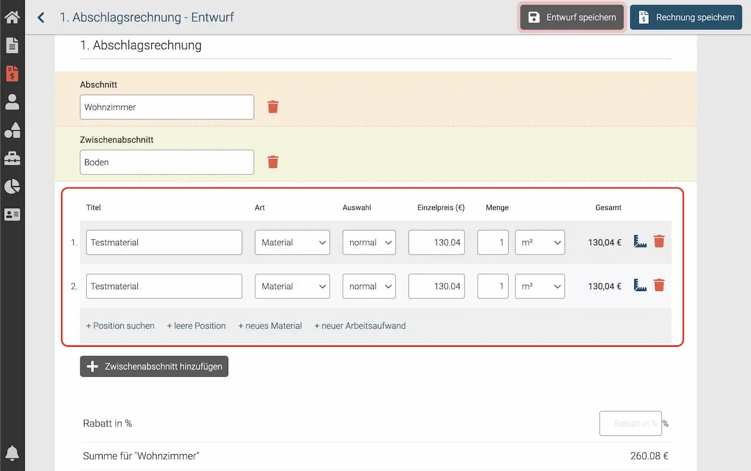Delete the Boden subsection with trash icon
Screen dimensions: 751x471
pyautogui.click(x=273, y=162)
